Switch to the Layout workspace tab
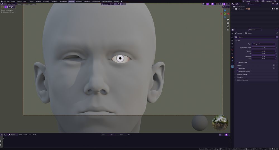 click(32, 1)
